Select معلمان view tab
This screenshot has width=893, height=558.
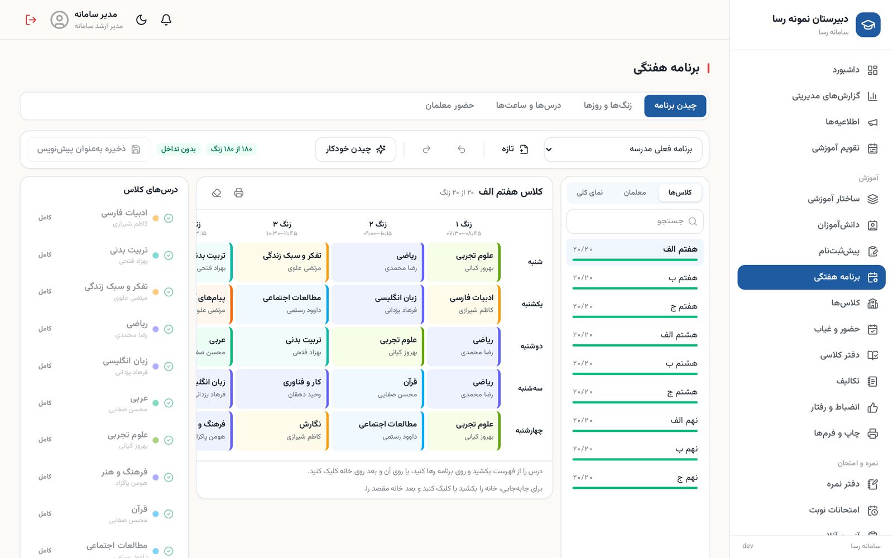635,193
